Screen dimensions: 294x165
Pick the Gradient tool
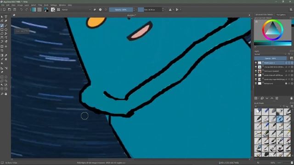[x=2, y=55]
